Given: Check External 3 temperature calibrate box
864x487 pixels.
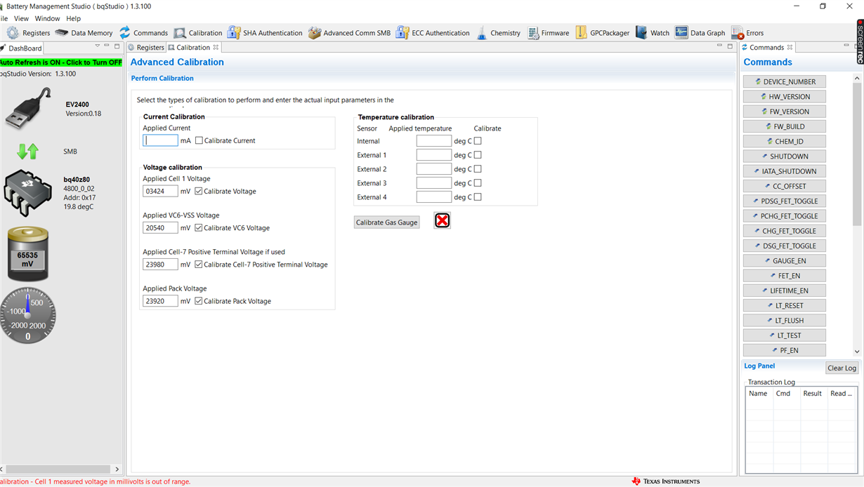Looking at the screenshot, I should 478,183.
